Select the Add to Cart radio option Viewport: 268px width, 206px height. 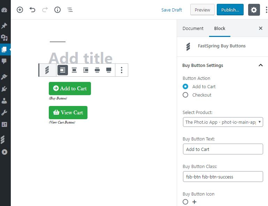pyautogui.click(x=185, y=86)
